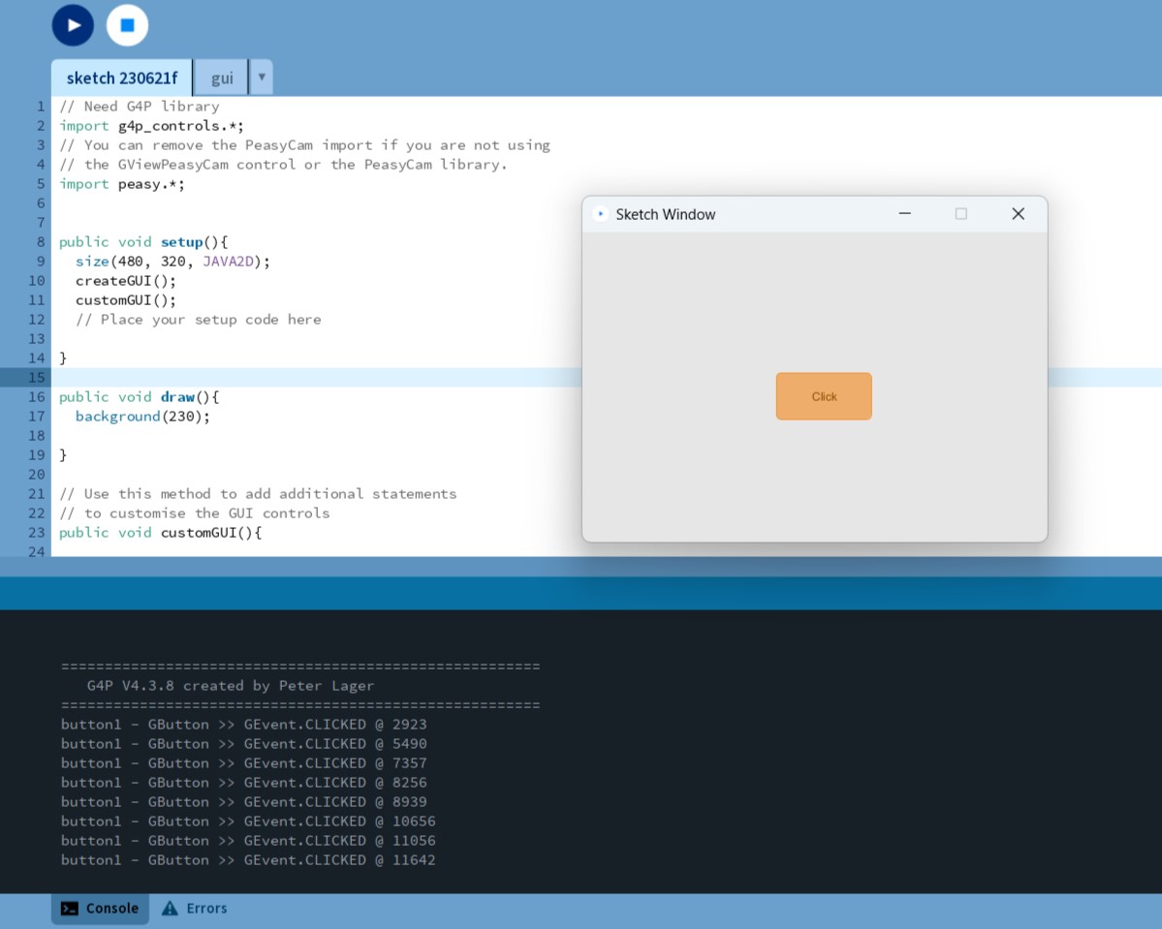Click console entry GEvent.CLICKED @ 8939

244,801
